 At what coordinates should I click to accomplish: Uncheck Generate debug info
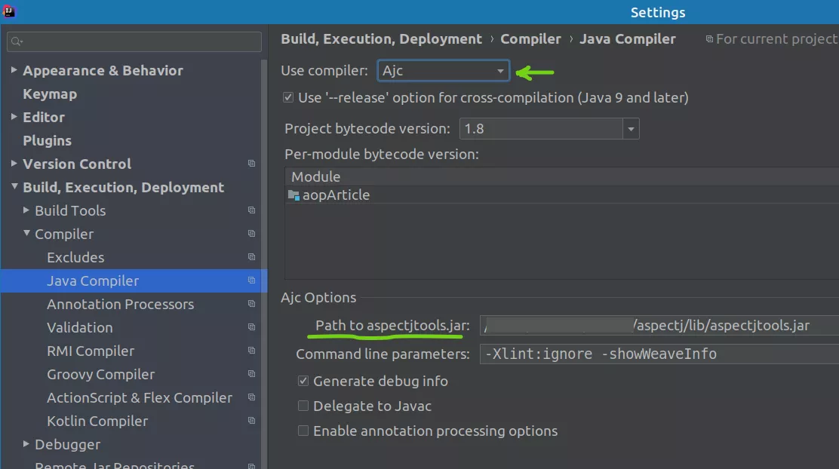point(303,382)
